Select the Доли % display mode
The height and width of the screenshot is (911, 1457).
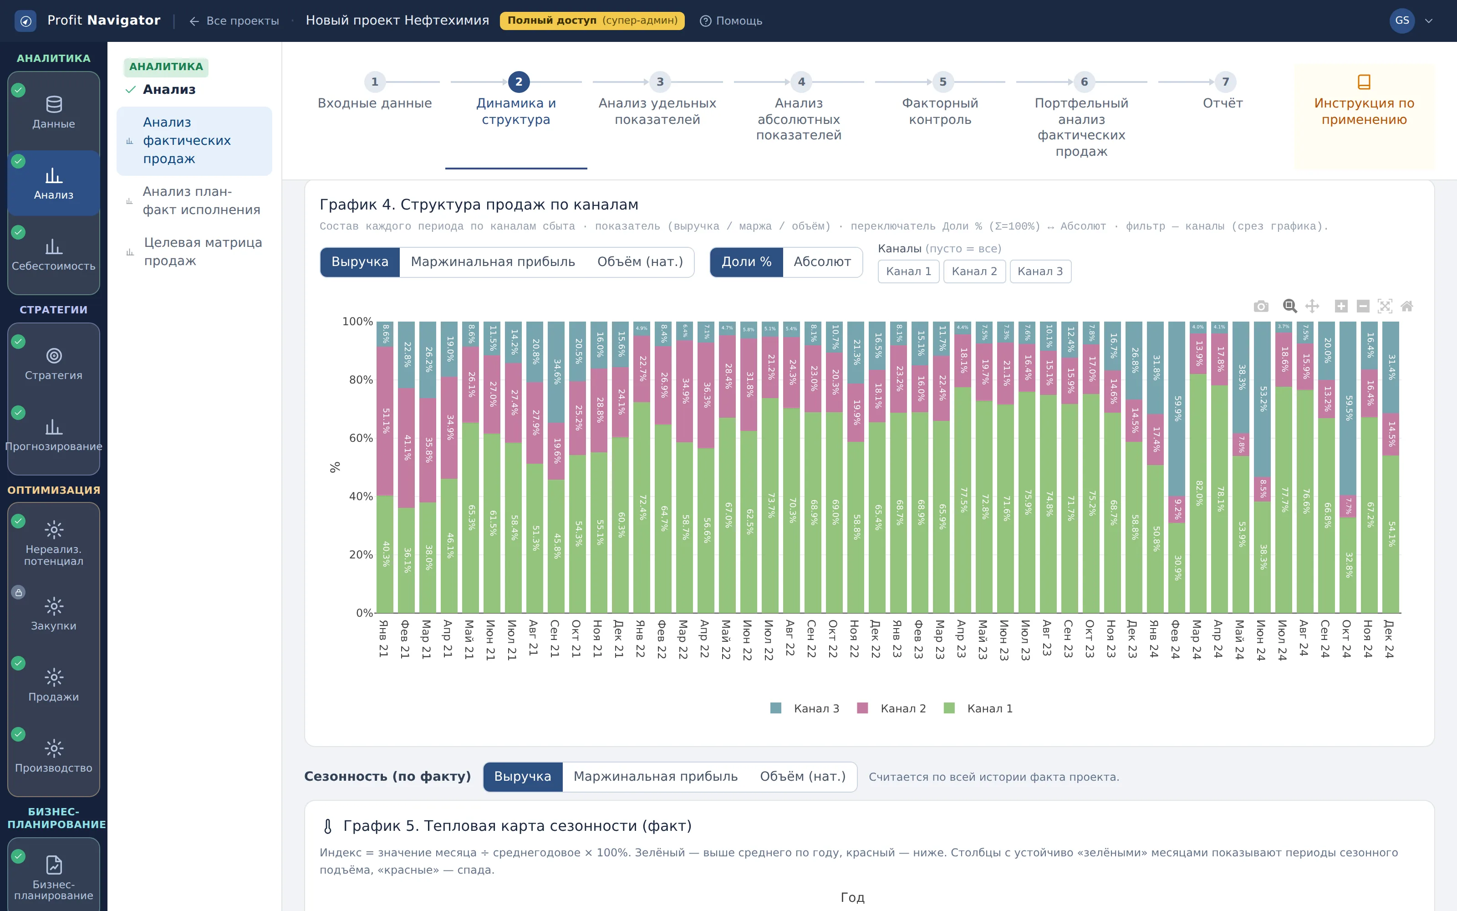pos(747,262)
